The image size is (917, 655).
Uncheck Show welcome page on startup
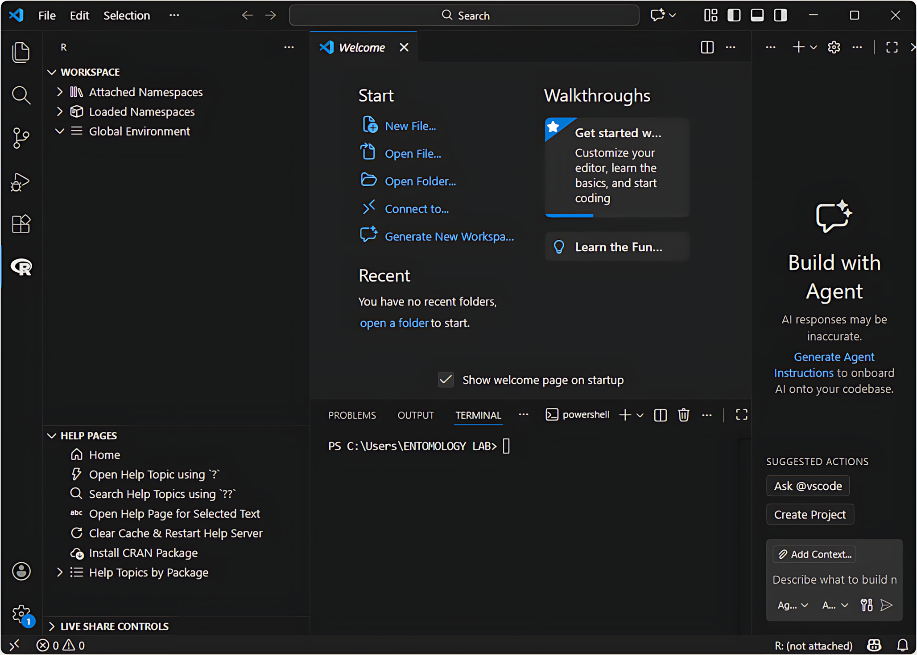[446, 380]
